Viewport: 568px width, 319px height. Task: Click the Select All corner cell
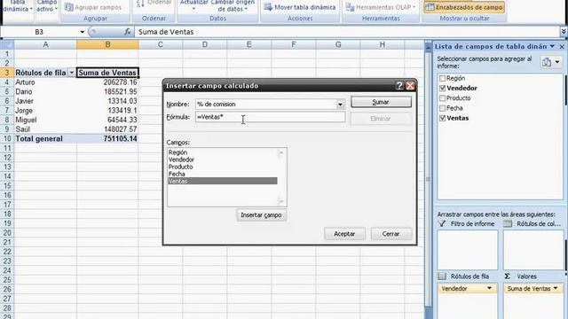pyautogui.click(x=7, y=44)
